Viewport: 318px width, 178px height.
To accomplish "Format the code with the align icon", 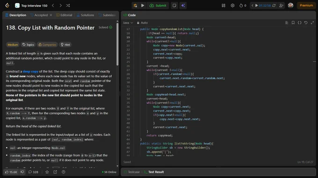I will point(287,23).
